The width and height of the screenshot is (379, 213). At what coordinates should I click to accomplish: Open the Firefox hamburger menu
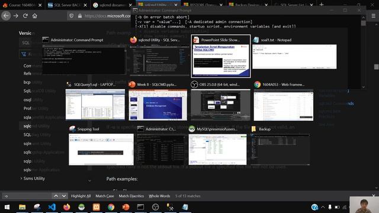click(374, 16)
